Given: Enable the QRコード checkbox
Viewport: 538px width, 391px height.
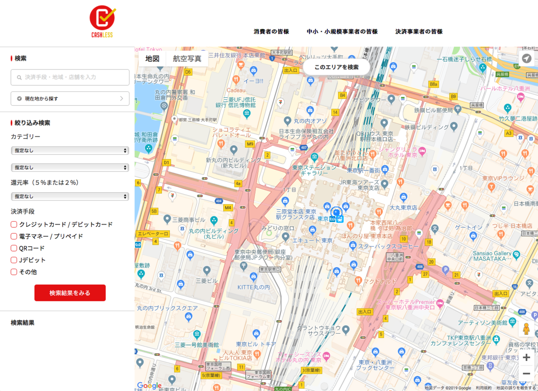Looking at the screenshot, I should tap(14, 248).
